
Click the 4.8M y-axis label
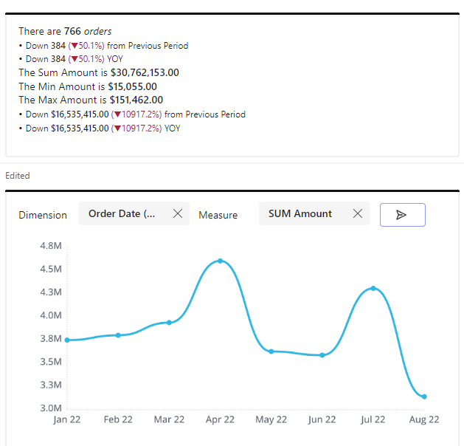click(x=51, y=246)
